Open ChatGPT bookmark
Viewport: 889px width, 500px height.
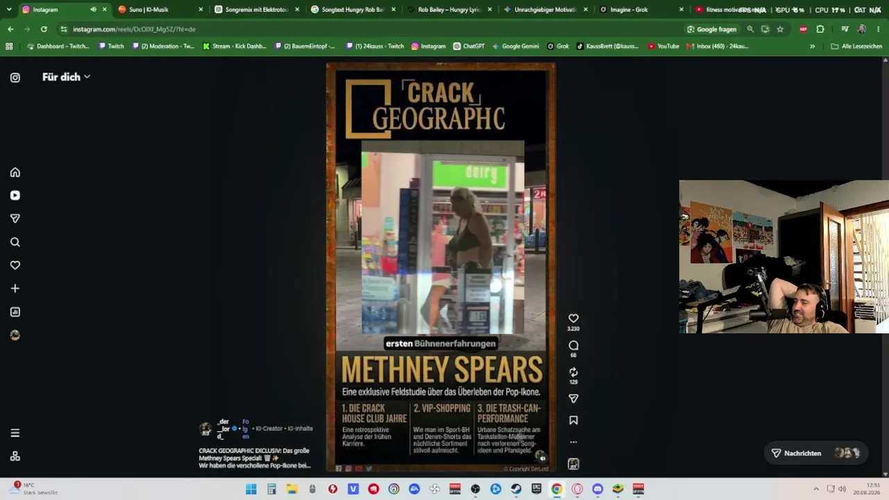point(469,47)
